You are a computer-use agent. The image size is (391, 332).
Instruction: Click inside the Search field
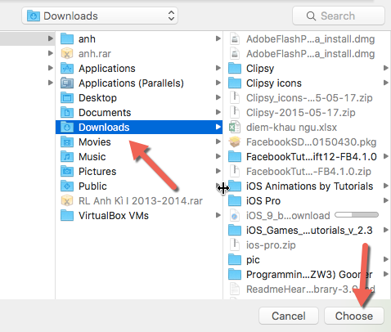pyautogui.click(x=339, y=16)
